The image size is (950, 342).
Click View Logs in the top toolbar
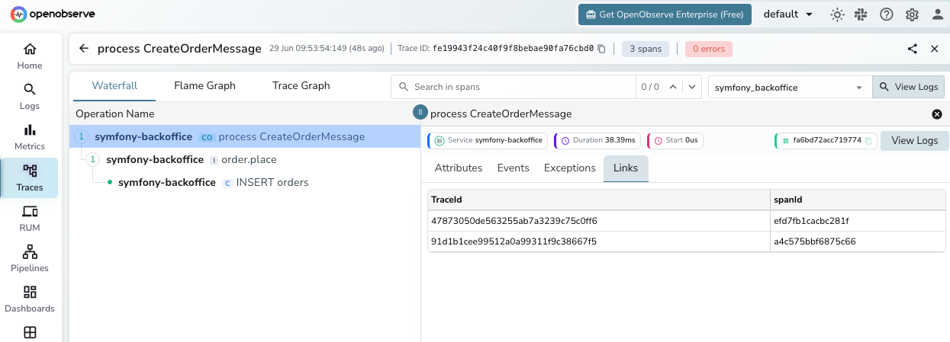click(908, 87)
